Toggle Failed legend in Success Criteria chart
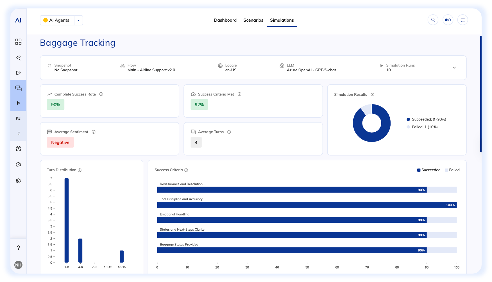The image size is (492, 282). pyautogui.click(x=452, y=170)
